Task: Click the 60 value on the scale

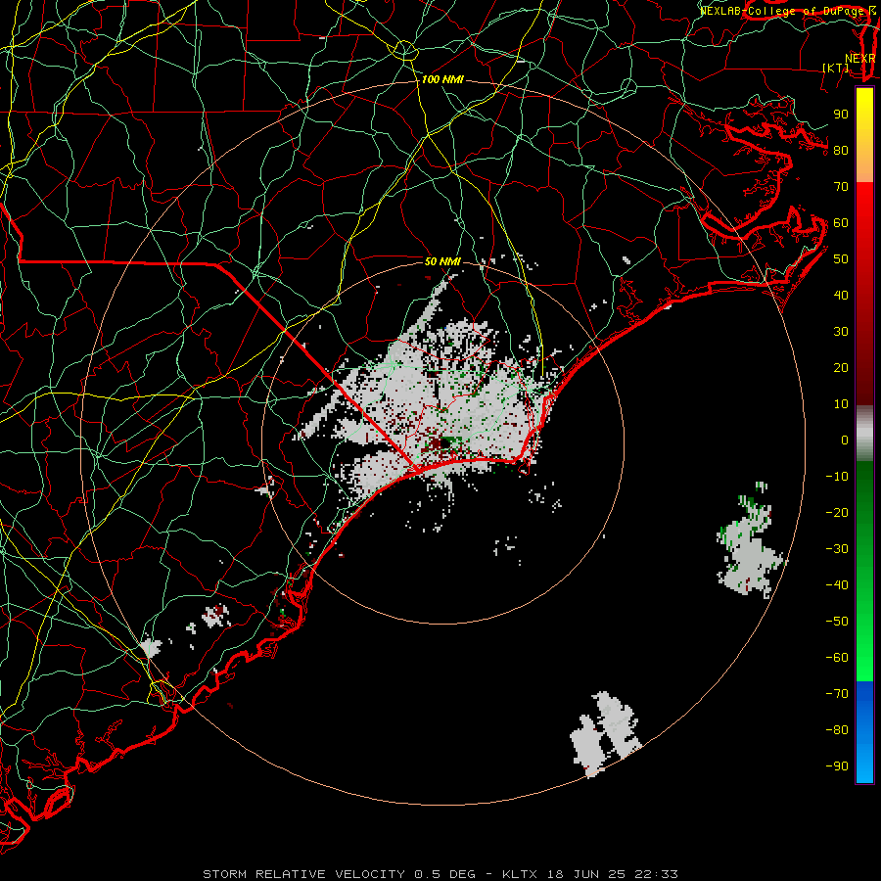Action: [841, 223]
